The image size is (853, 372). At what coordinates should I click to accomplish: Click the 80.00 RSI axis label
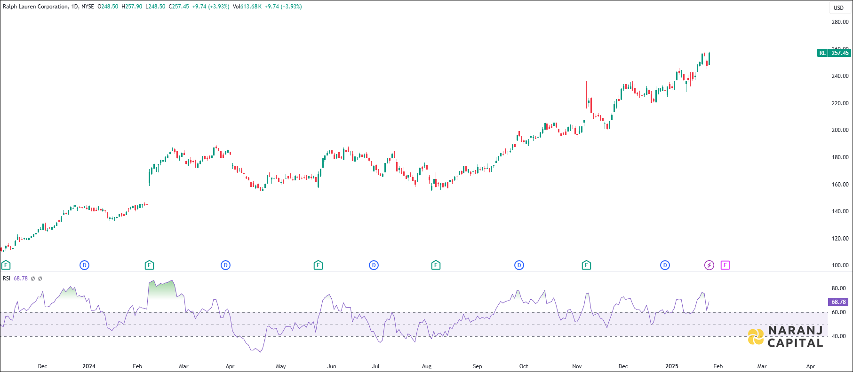coord(838,288)
